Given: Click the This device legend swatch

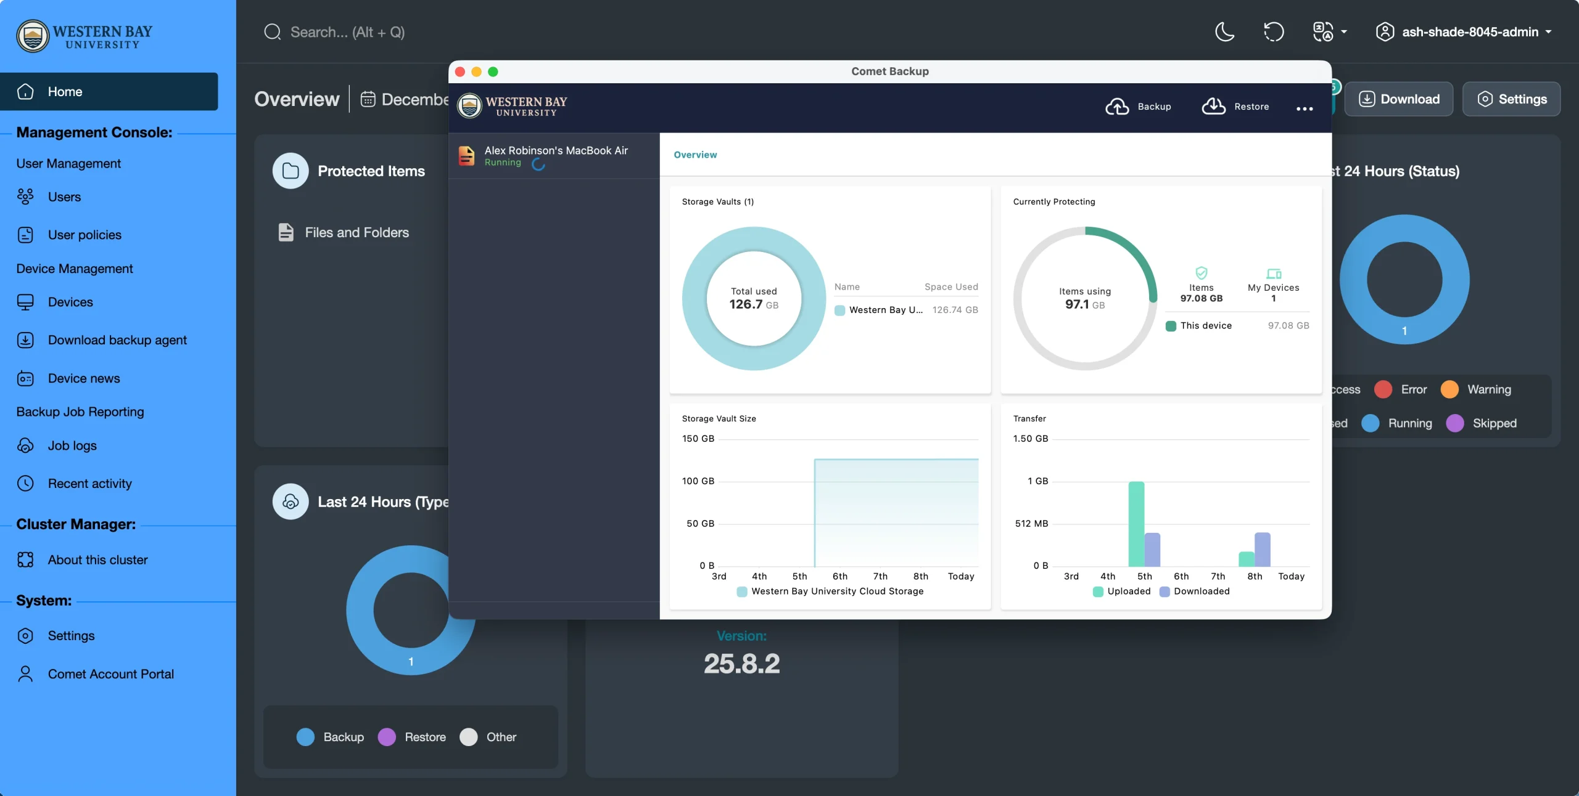Looking at the screenshot, I should [1171, 326].
